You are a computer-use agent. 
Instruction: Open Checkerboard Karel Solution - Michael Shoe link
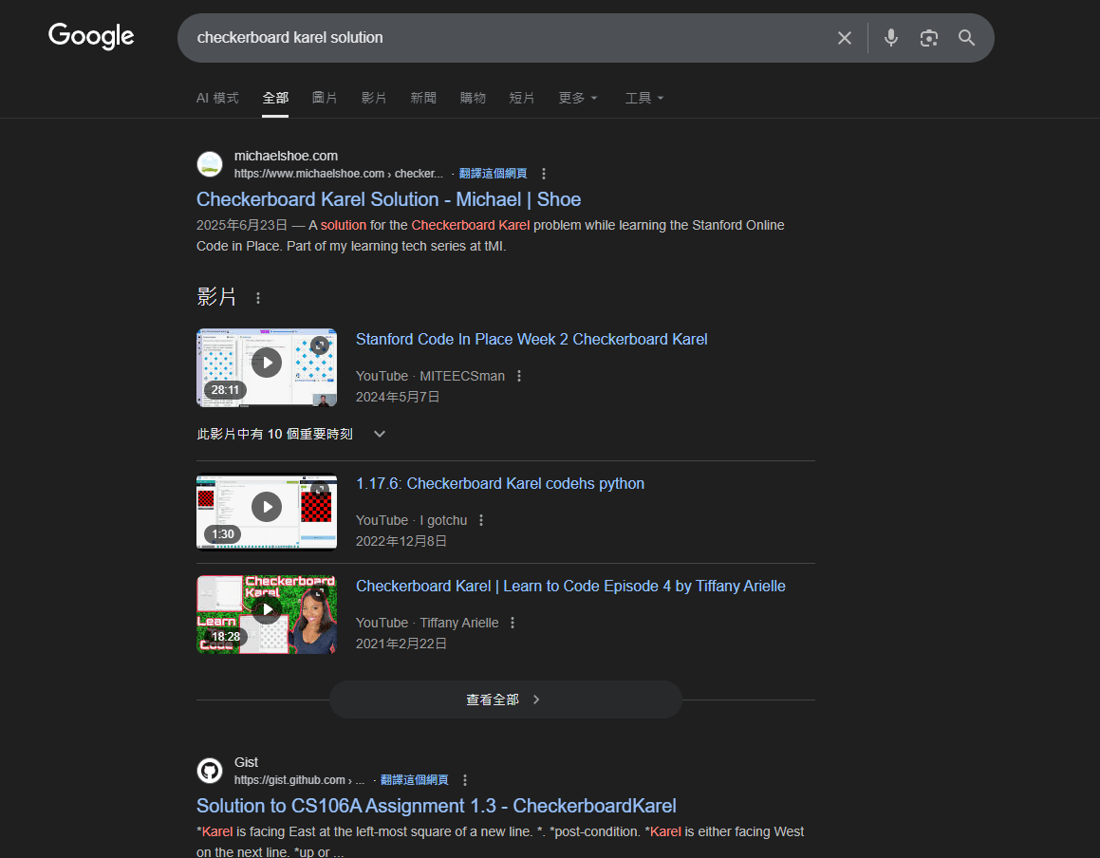point(388,199)
